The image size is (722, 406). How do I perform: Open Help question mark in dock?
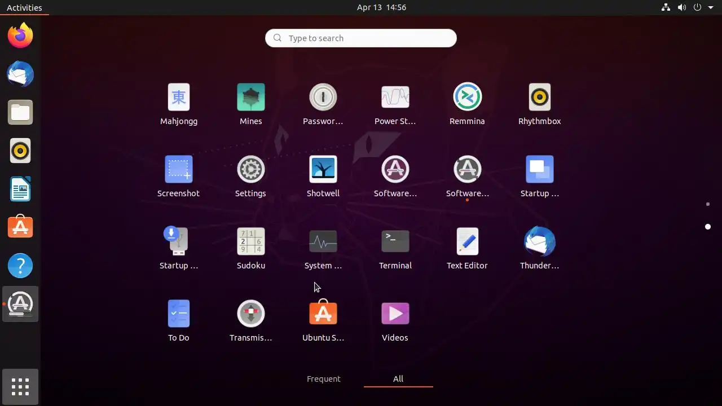pos(20,266)
